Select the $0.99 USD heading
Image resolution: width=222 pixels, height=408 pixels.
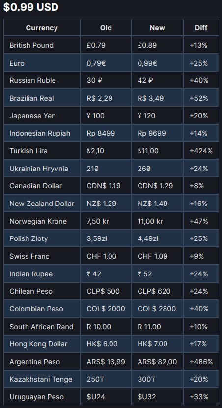31,7
